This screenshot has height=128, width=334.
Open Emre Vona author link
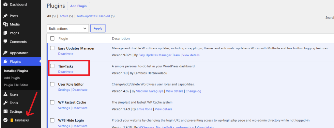click(144, 109)
